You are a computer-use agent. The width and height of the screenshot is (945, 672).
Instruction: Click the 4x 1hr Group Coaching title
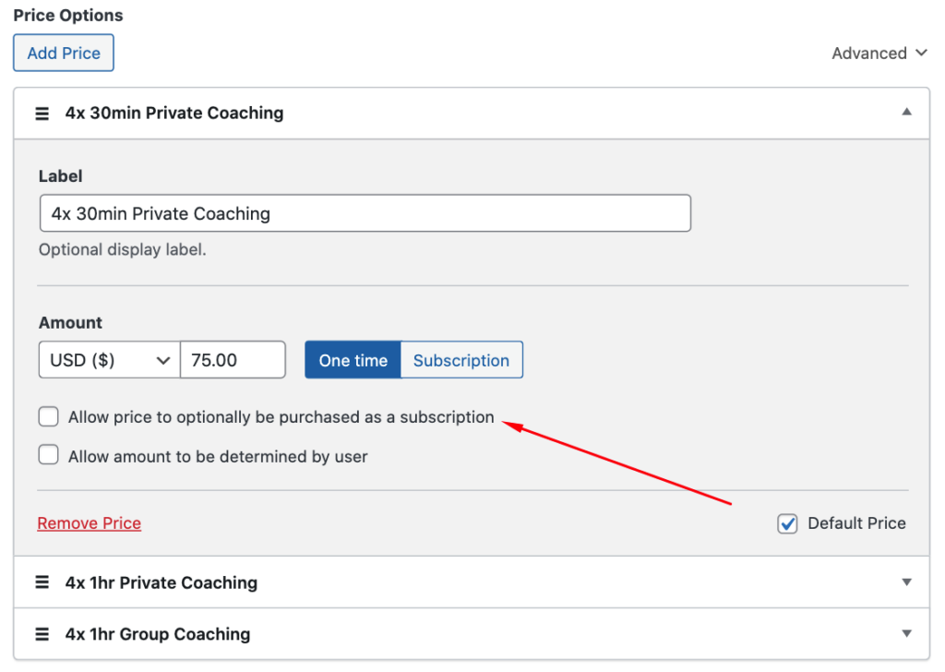click(x=158, y=634)
